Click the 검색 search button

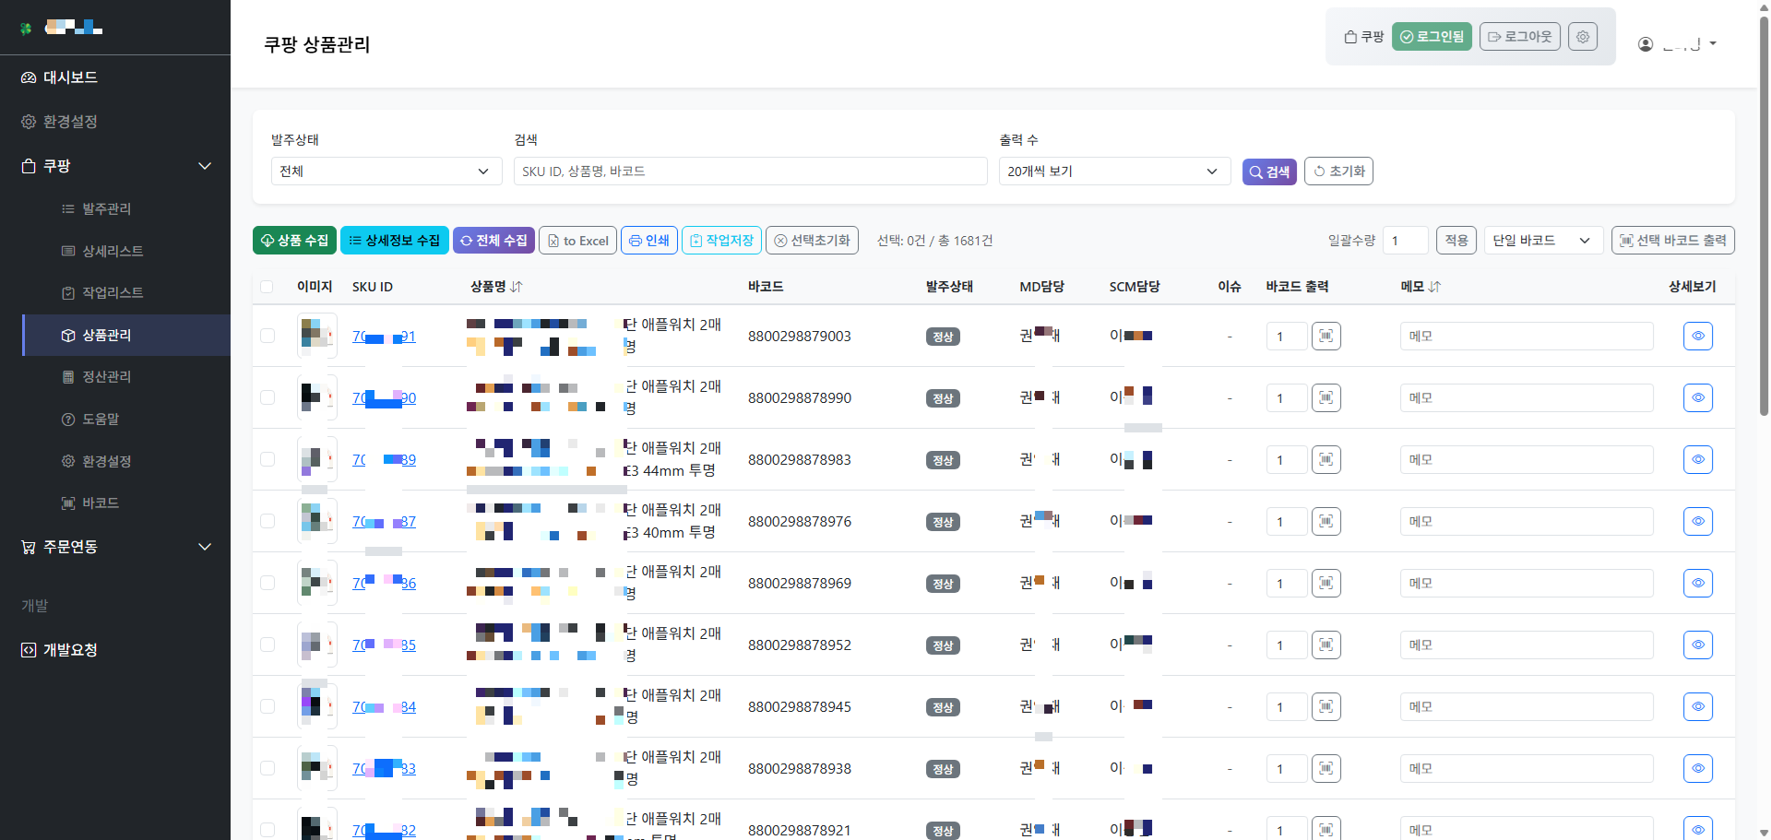point(1269,172)
